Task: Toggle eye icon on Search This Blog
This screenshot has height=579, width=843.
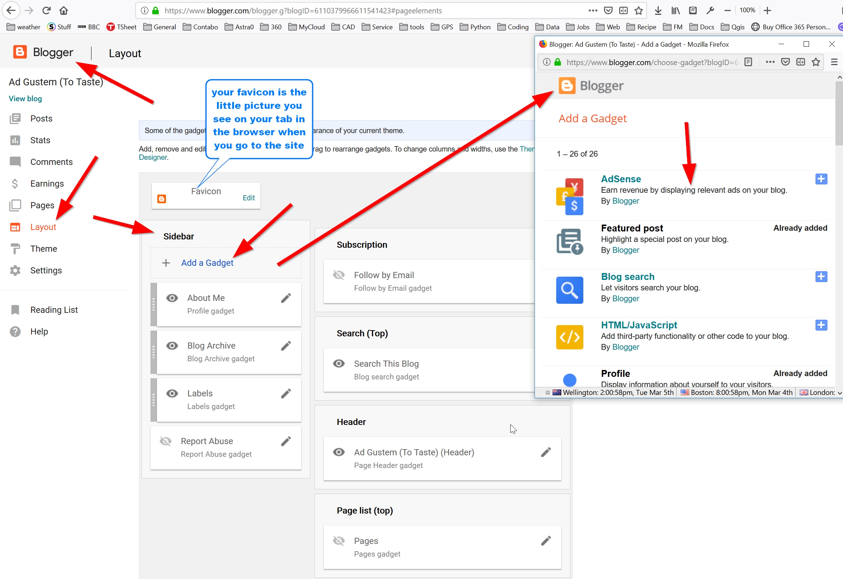Action: 339,363
